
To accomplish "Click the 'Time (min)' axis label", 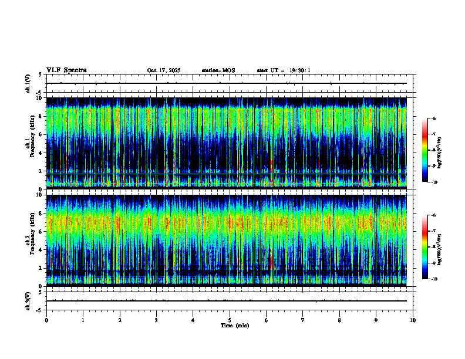I will [x=235, y=326].
